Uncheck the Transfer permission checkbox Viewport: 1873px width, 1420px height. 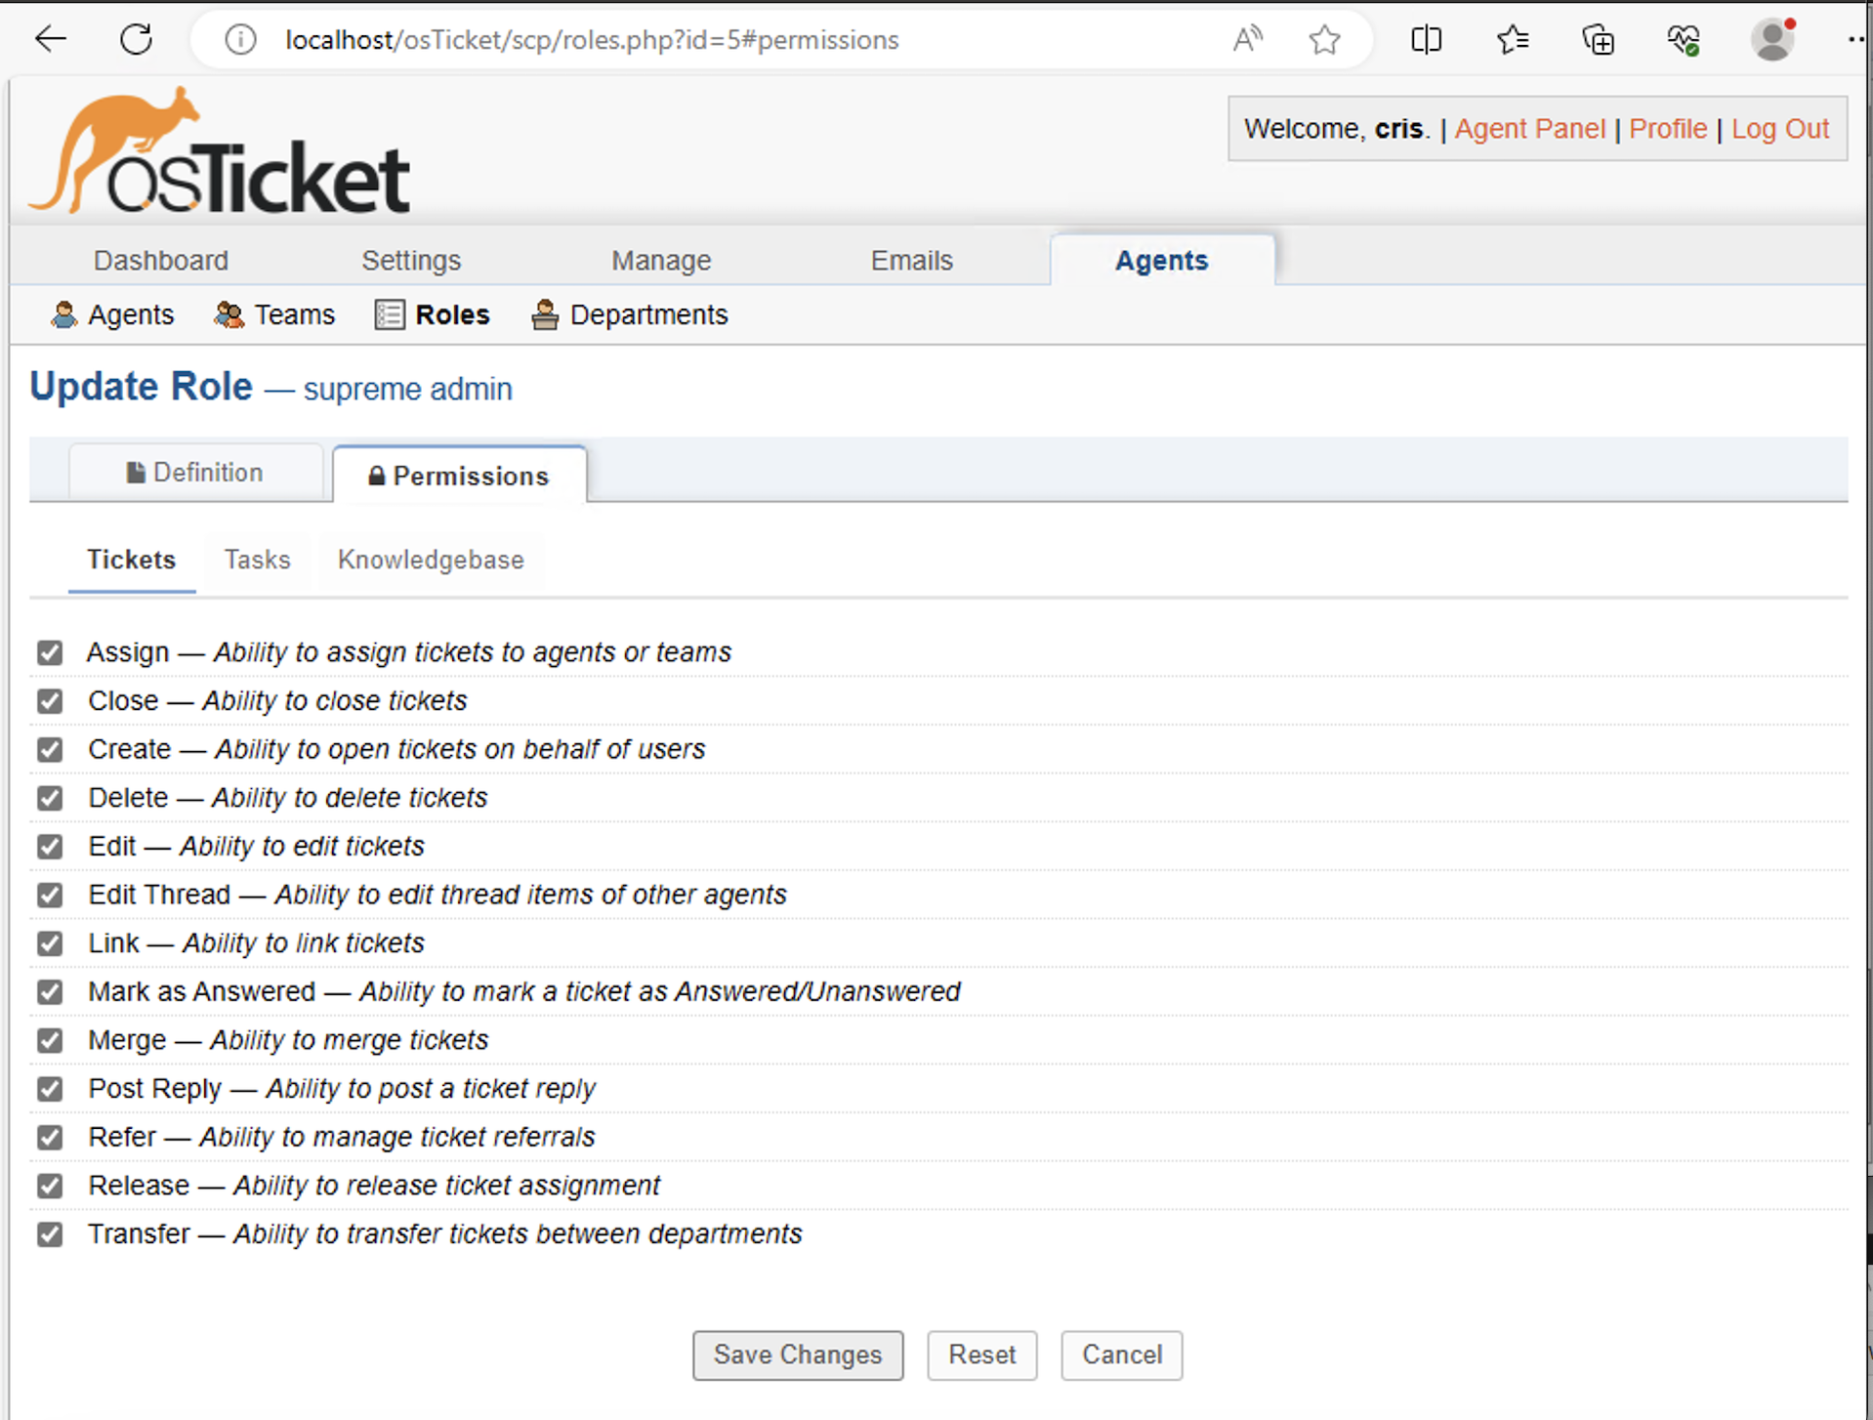(50, 1234)
